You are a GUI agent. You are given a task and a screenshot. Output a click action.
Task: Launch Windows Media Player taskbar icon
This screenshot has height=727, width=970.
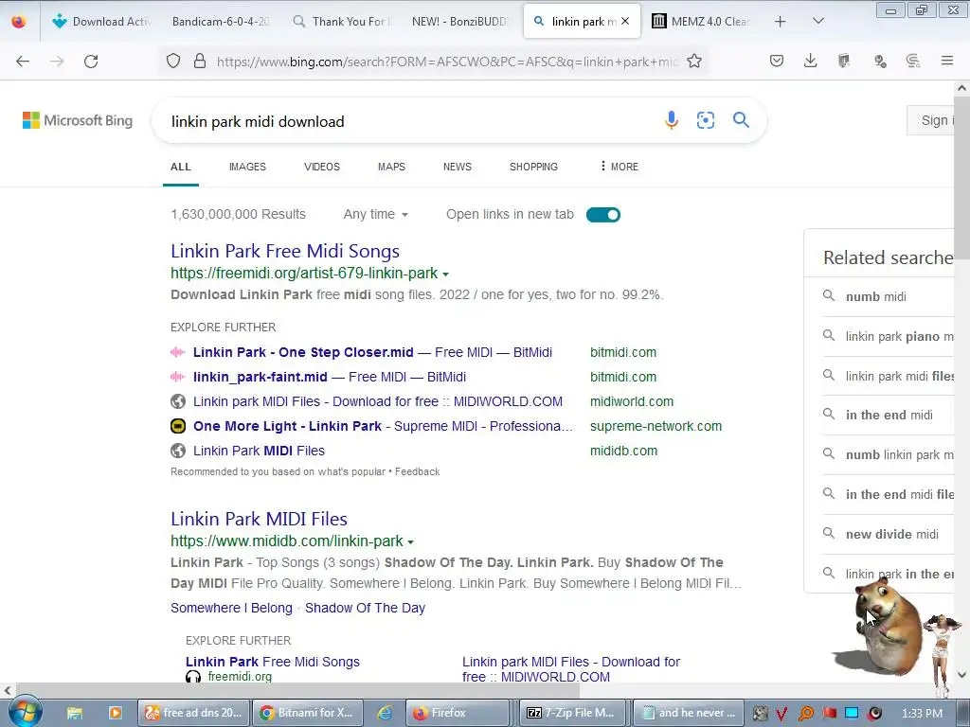pyautogui.click(x=115, y=713)
